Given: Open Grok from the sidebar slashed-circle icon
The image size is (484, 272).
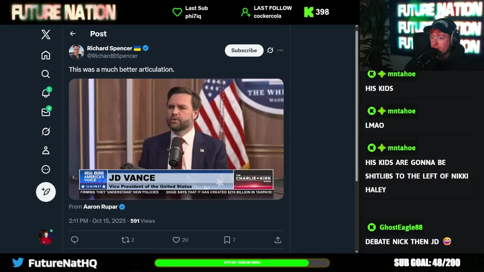Looking at the screenshot, I should point(46,131).
